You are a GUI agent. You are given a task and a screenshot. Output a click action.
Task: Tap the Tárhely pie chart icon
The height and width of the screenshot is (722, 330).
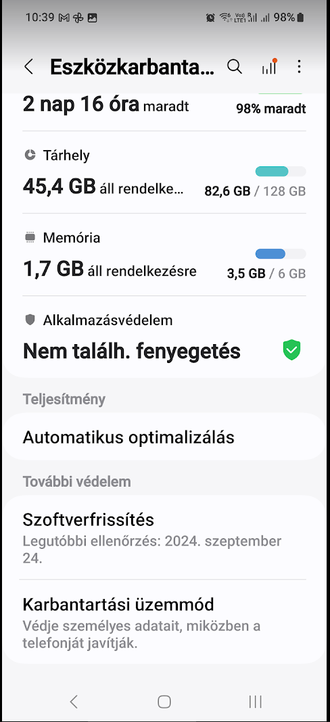[30, 155]
